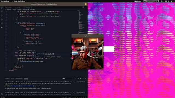The image size is (175, 98).
Task: Switch to the package.json tab
Action: point(8,7)
